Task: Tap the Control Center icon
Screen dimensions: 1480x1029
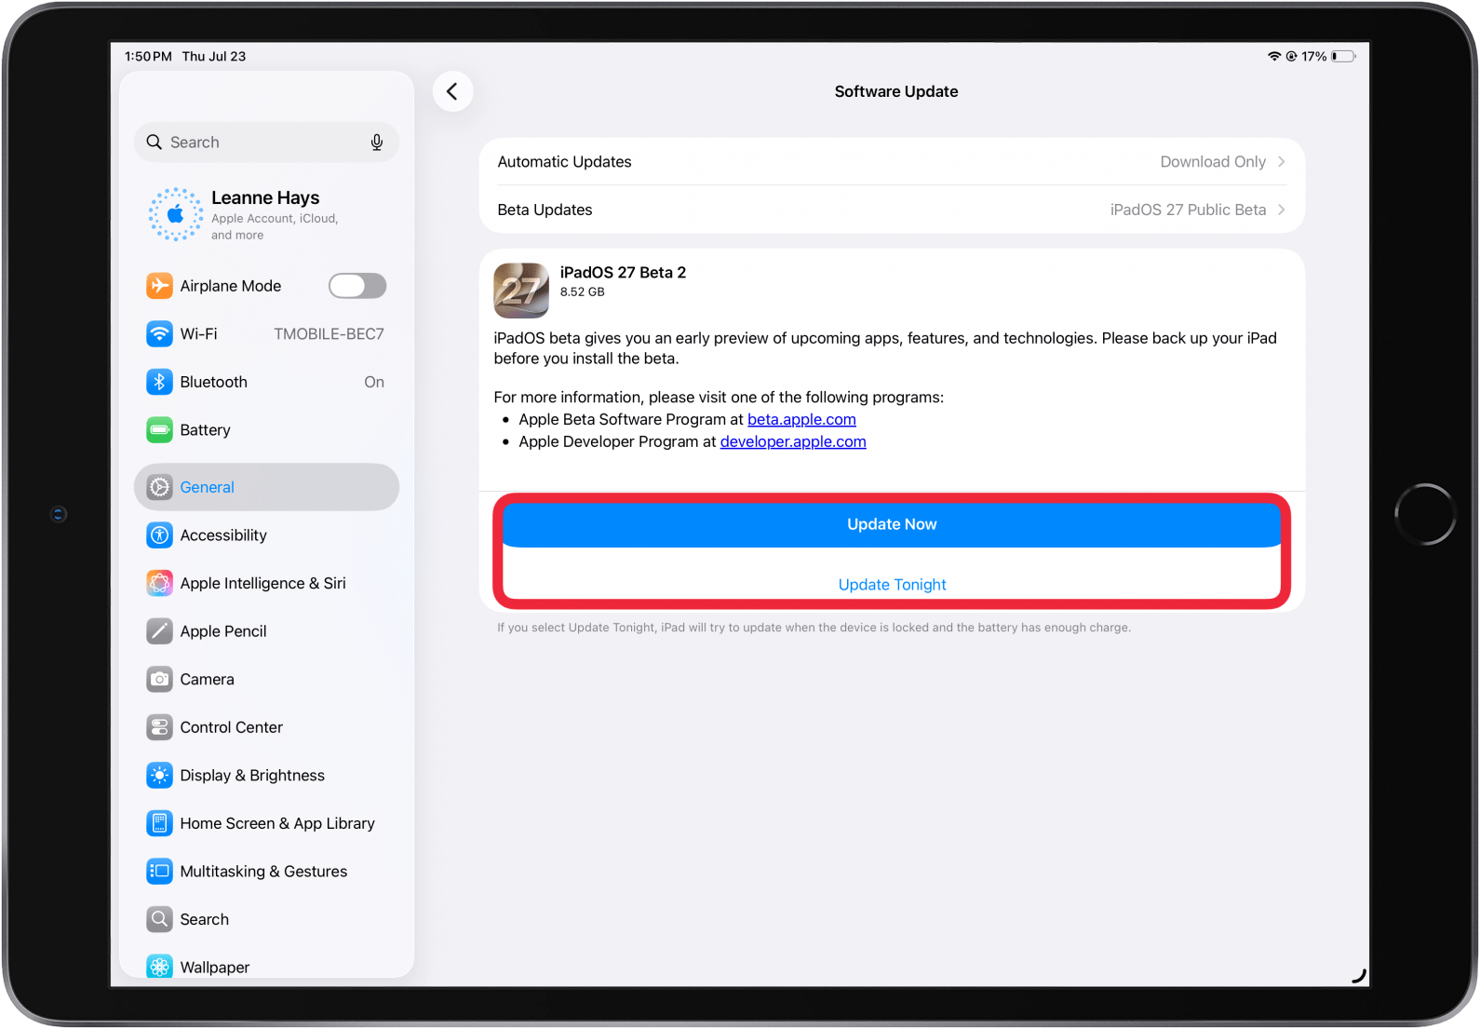Action: (159, 727)
